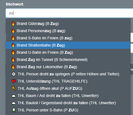The height and width of the screenshot is (115, 133).
Task: Select Brand Zug im Tunnel (B Schienentunnel)
Action: coord(68,60)
